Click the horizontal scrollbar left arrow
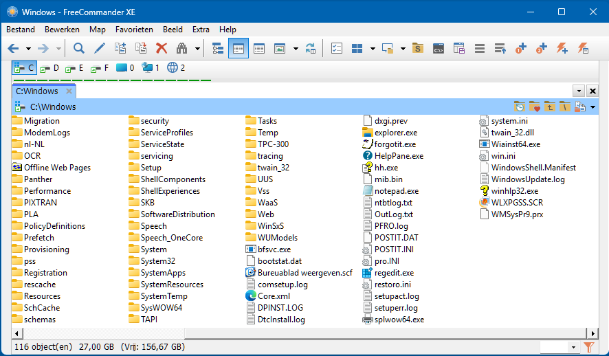 (16, 333)
